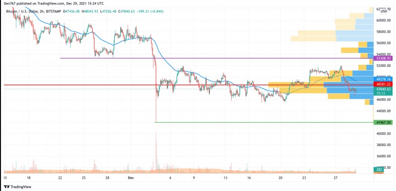This screenshot has width=396, height=191.
Task: Click the '20' date on time axis
Action: pyautogui.click(x=280, y=178)
